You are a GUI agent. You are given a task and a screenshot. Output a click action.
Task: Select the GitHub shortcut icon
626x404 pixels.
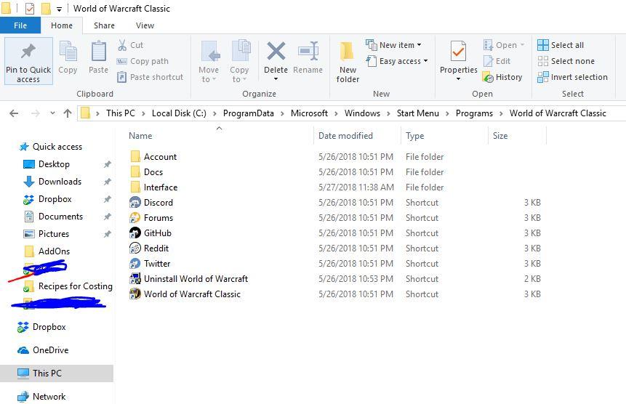135,233
